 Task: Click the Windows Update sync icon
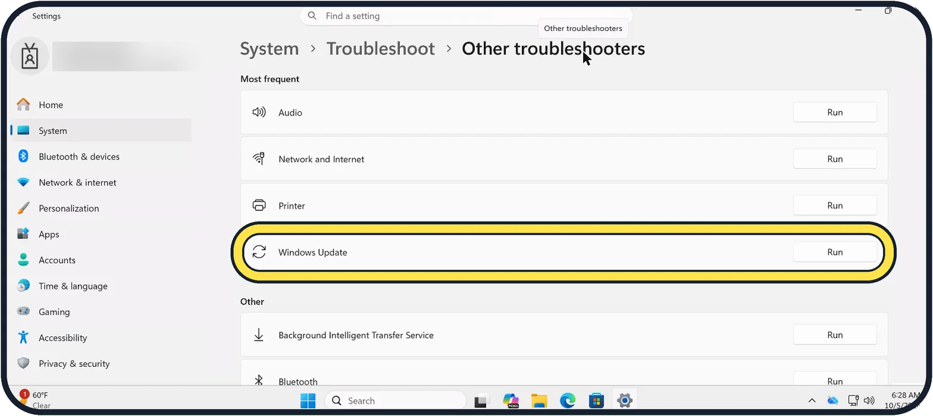(259, 252)
